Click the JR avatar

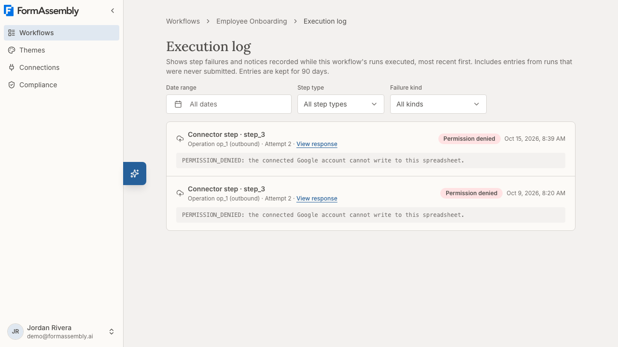pyautogui.click(x=15, y=332)
